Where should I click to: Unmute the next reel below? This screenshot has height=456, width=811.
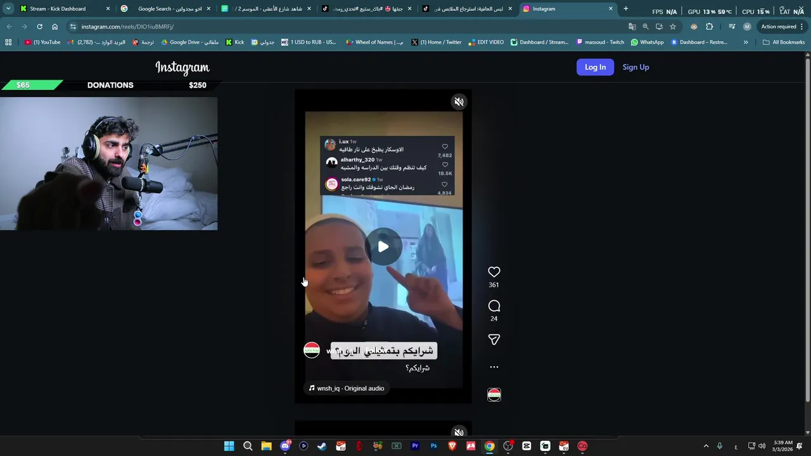coord(459,433)
